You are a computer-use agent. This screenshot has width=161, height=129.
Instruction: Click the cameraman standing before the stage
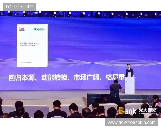point(116,90)
